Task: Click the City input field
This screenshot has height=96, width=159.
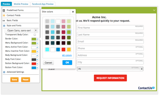Action: (x=110, y=62)
